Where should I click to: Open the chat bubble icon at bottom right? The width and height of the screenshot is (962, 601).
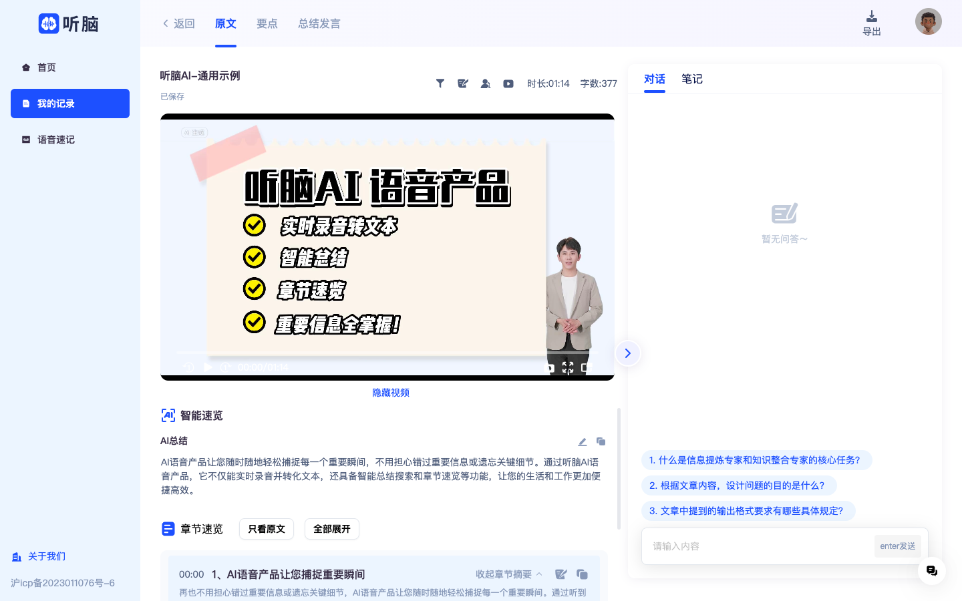[931, 571]
